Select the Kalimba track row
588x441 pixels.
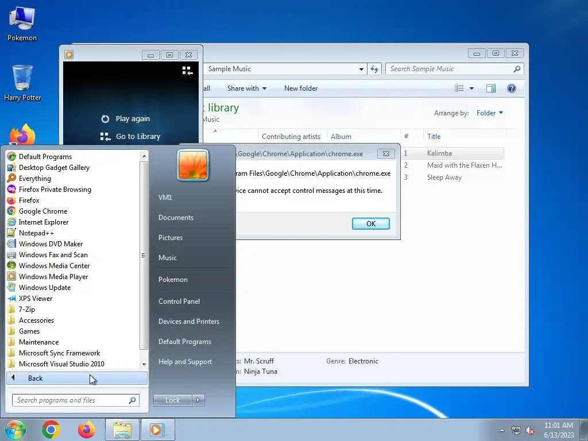pyautogui.click(x=452, y=153)
